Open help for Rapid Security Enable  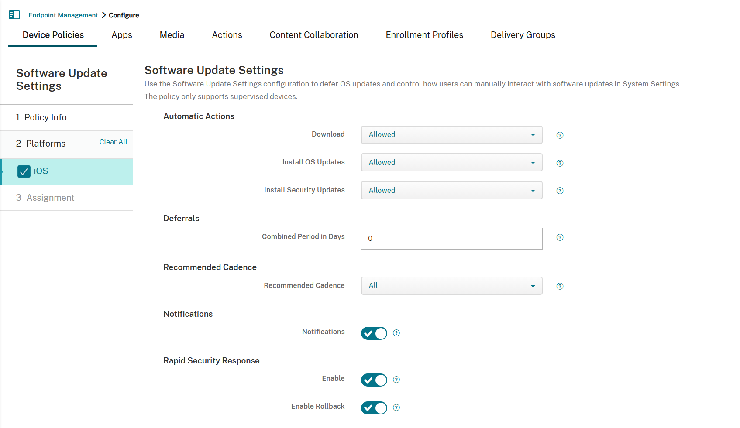396,380
